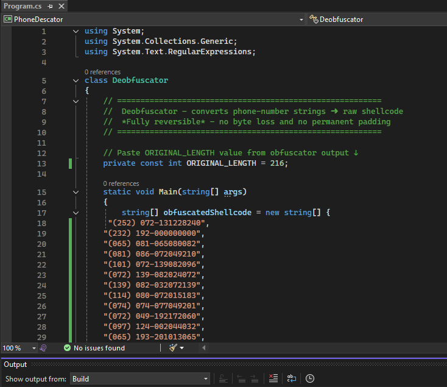447x387 pixels.
Task: Click the code cleanup broom icon
Action: [x=173, y=348]
